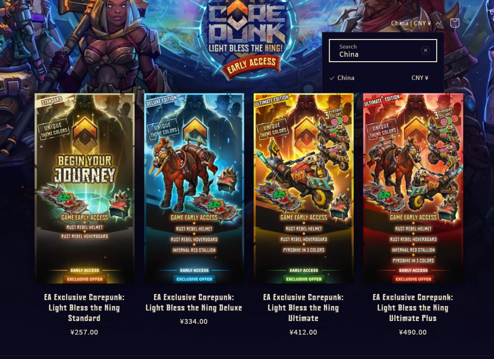The height and width of the screenshot is (359, 494).
Task: Click the Exclusive Offer badge on Deluxe card
Action: [194, 279]
